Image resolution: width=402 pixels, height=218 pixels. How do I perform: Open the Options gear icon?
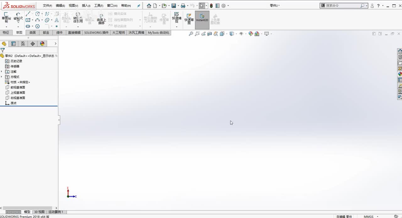coord(224,6)
